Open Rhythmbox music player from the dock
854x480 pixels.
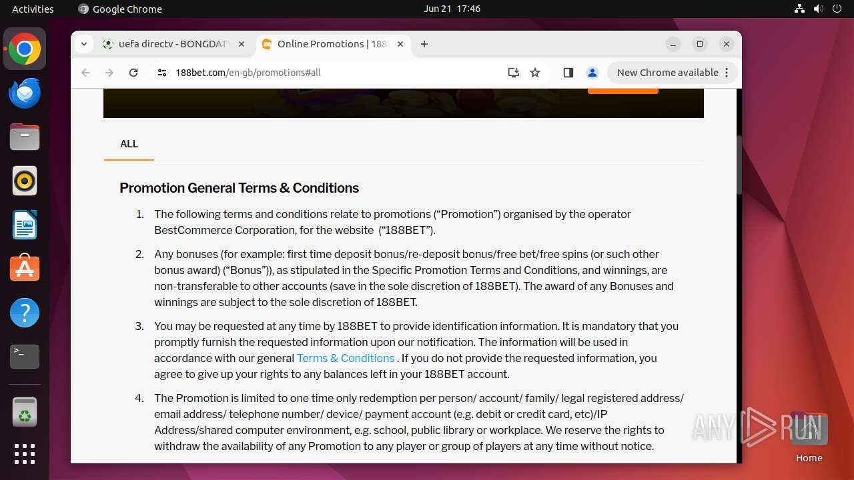click(x=25, y=181)
